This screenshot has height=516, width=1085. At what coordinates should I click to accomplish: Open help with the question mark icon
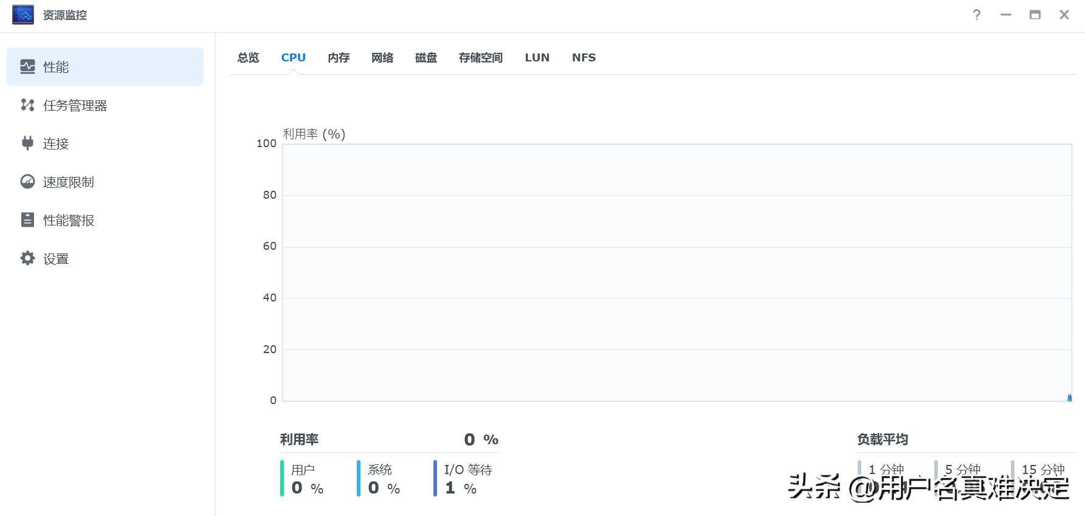(977, 15)
